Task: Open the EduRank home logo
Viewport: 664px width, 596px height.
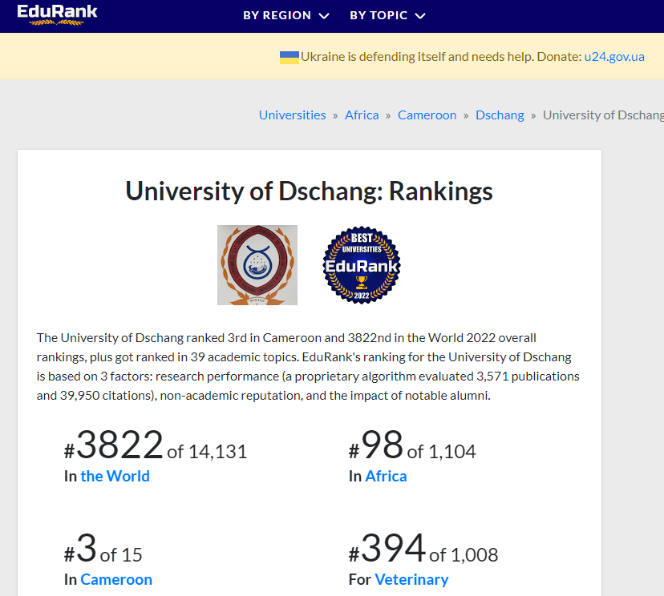Action: [57, 14]
